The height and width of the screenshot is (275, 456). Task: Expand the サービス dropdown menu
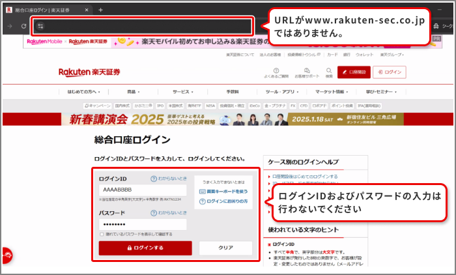[184, 92]
